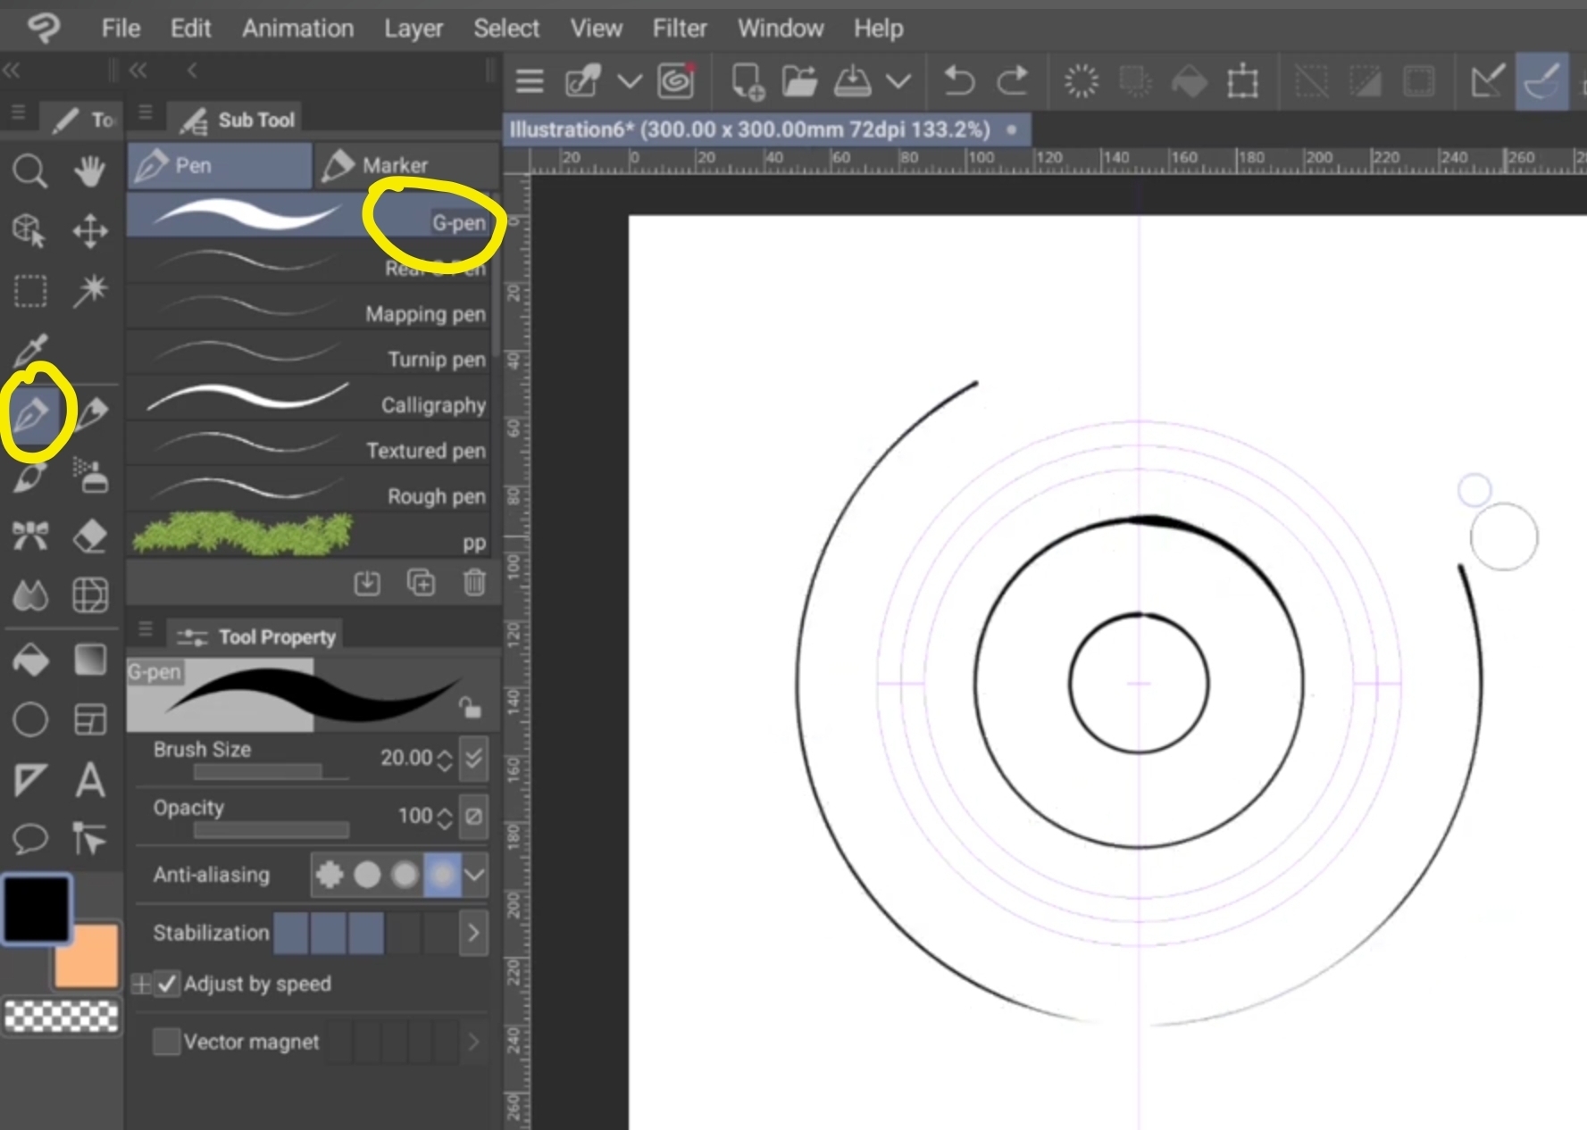Expand the Stabilization settings arrow
1587x1130 pixels.
[x=474, y=933]
